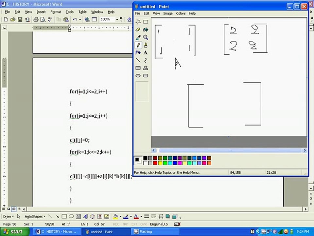Open Word's Format menu
Screen dimensions: 314x236
click(56, 12)
